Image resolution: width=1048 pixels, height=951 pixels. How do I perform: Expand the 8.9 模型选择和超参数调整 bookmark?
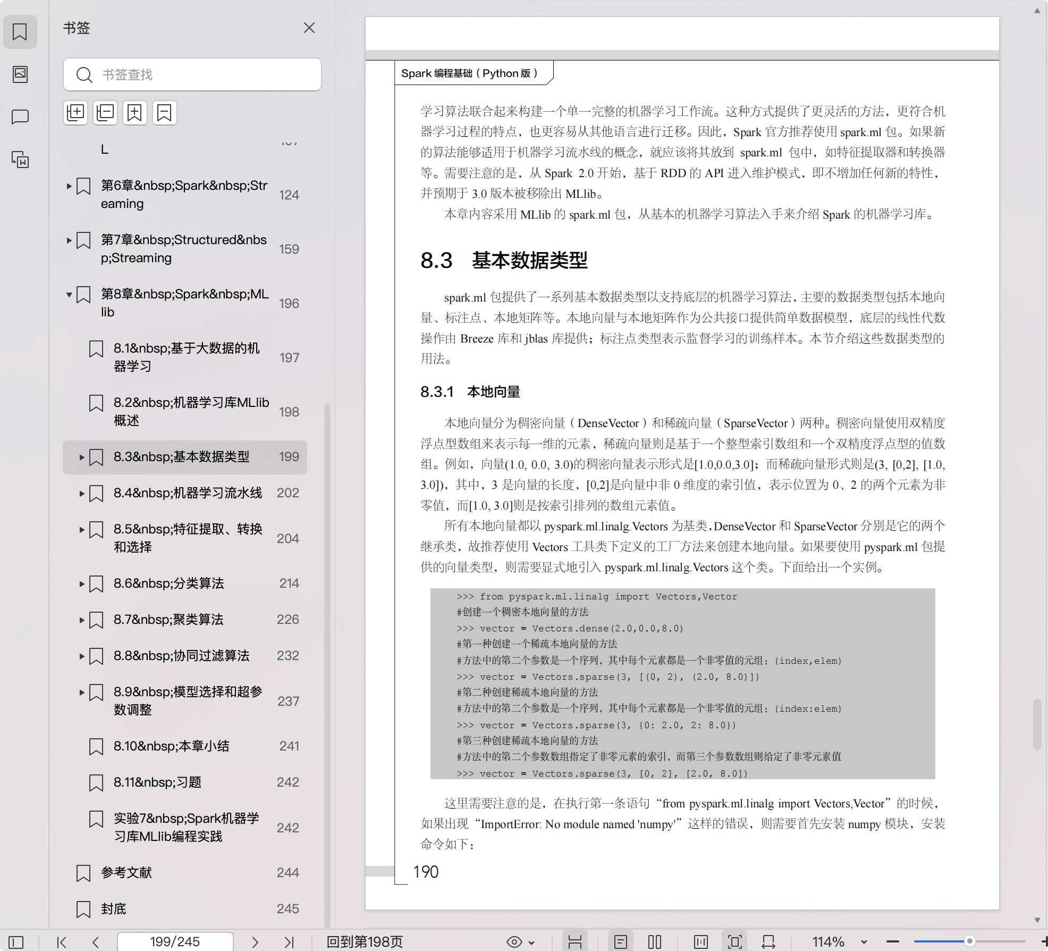point(82,693)
